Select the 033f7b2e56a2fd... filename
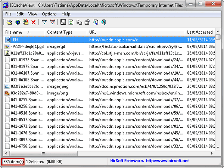The height and width of the screenshot is (168, 224). pyautogui.click(x=27, y=87)
